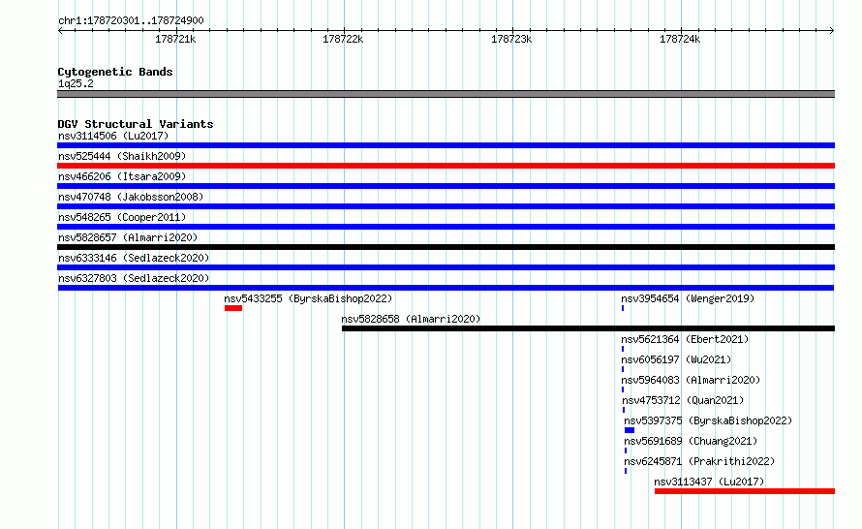The height and width of the screenshot is (529, 862).
Task: Select the black bar for nsv5828658
Action: point(588,328)
